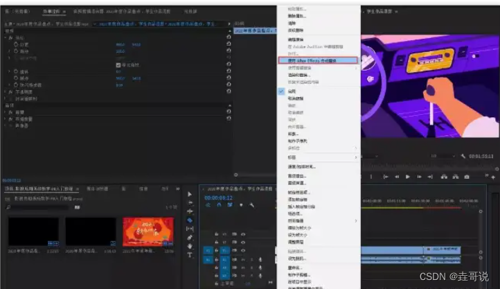Screen dimensions: 500x289
Task: Select the Track Select Forward tool
Action: [x=190, y=202]
